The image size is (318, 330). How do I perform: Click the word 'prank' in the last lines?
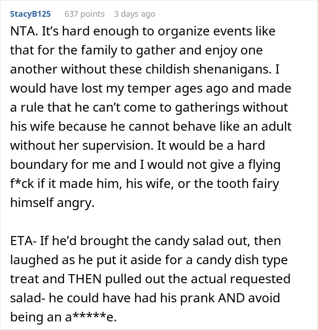tap(197, 298)
